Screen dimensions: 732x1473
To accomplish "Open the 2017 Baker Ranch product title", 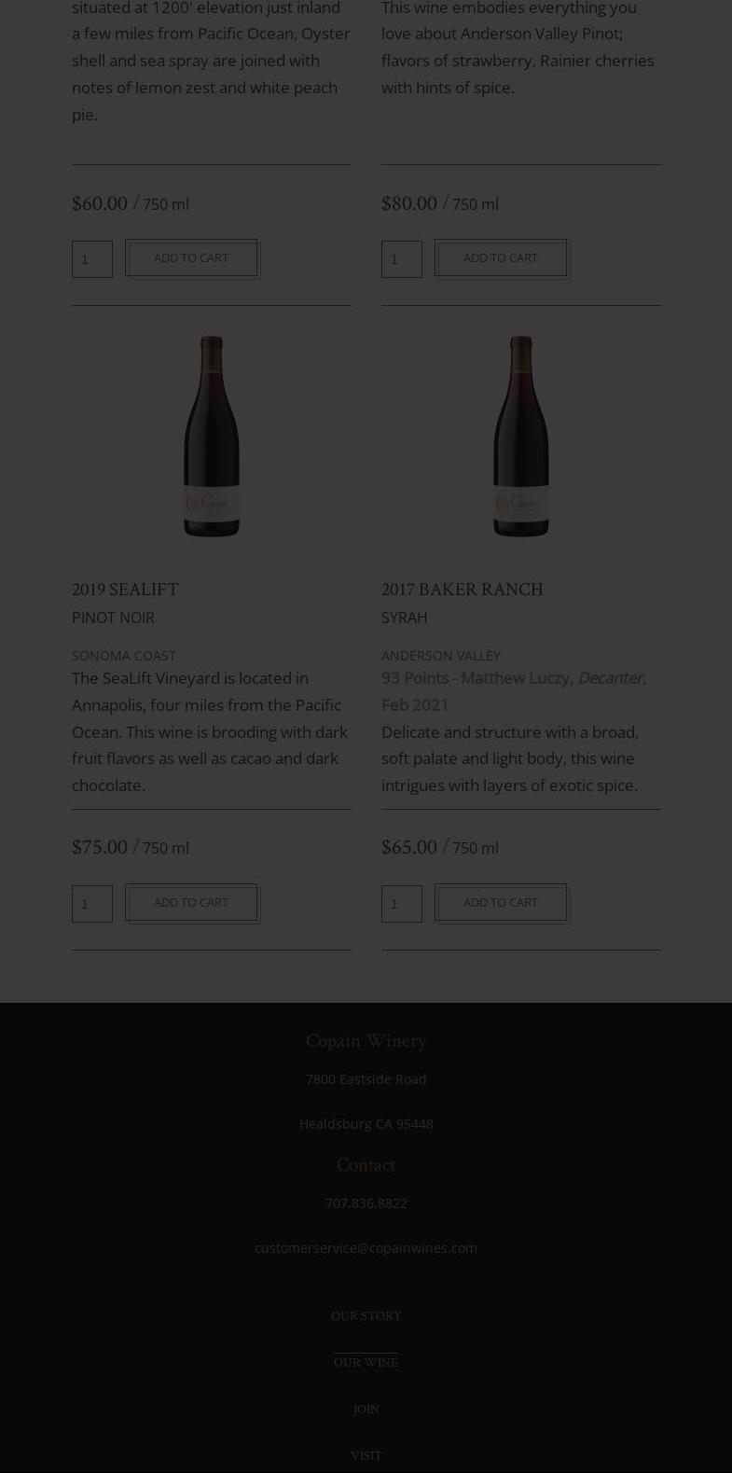I will coord(462,590).
